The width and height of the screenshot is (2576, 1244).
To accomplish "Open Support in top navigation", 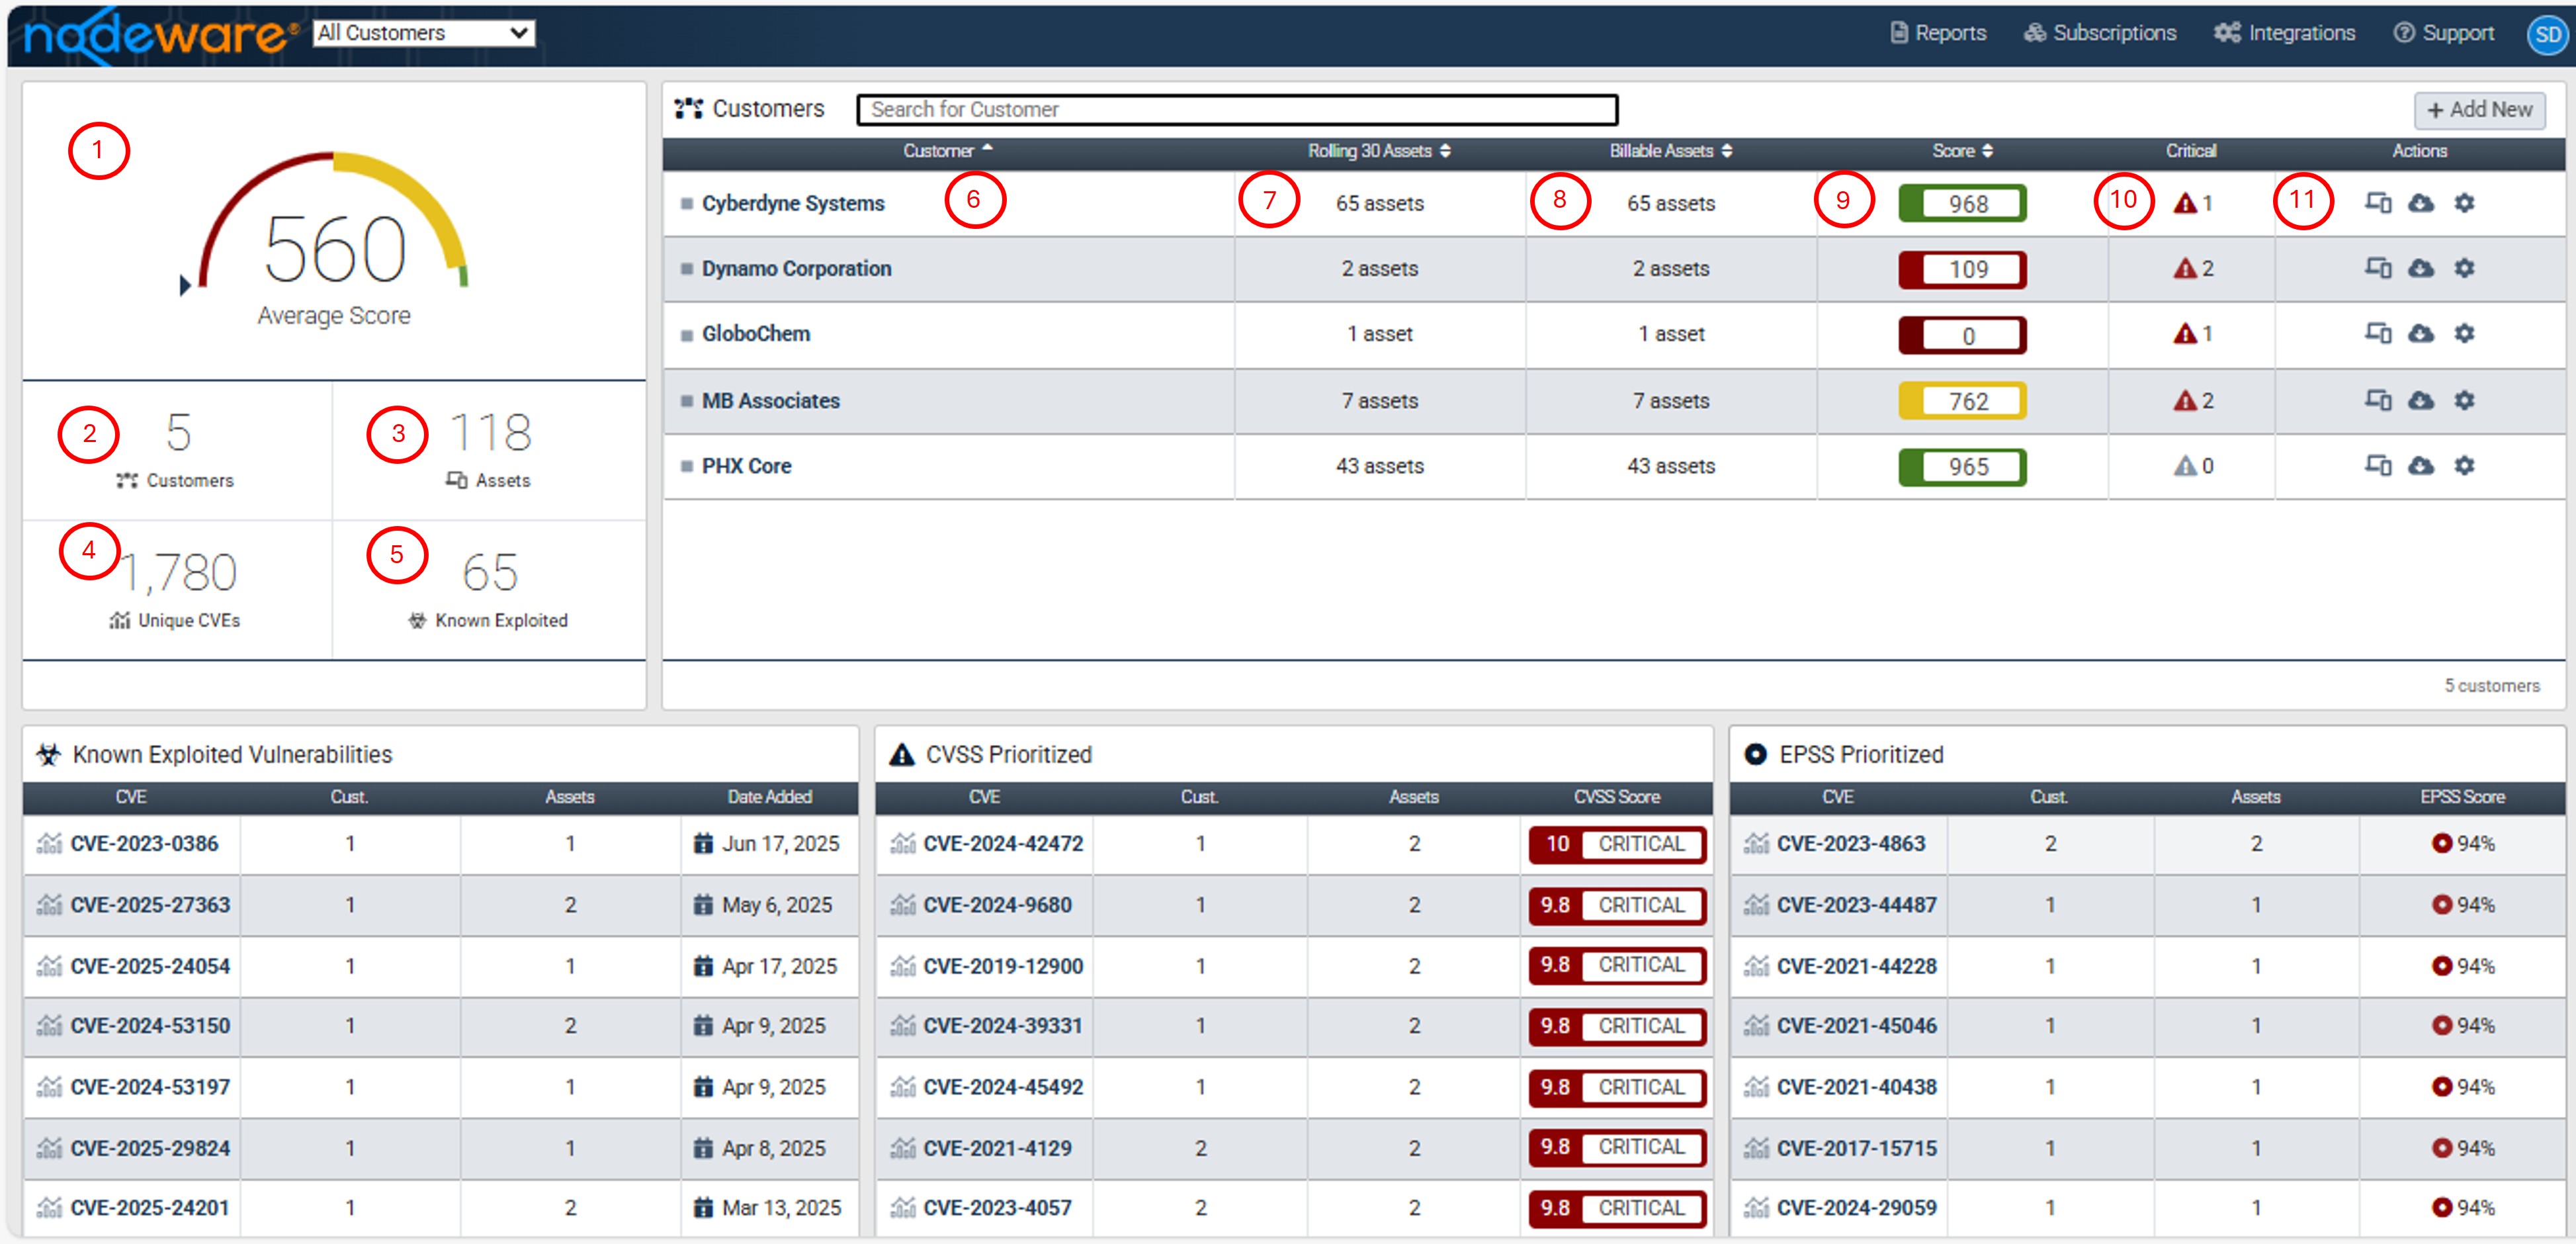I will (x=2443, y=33).
